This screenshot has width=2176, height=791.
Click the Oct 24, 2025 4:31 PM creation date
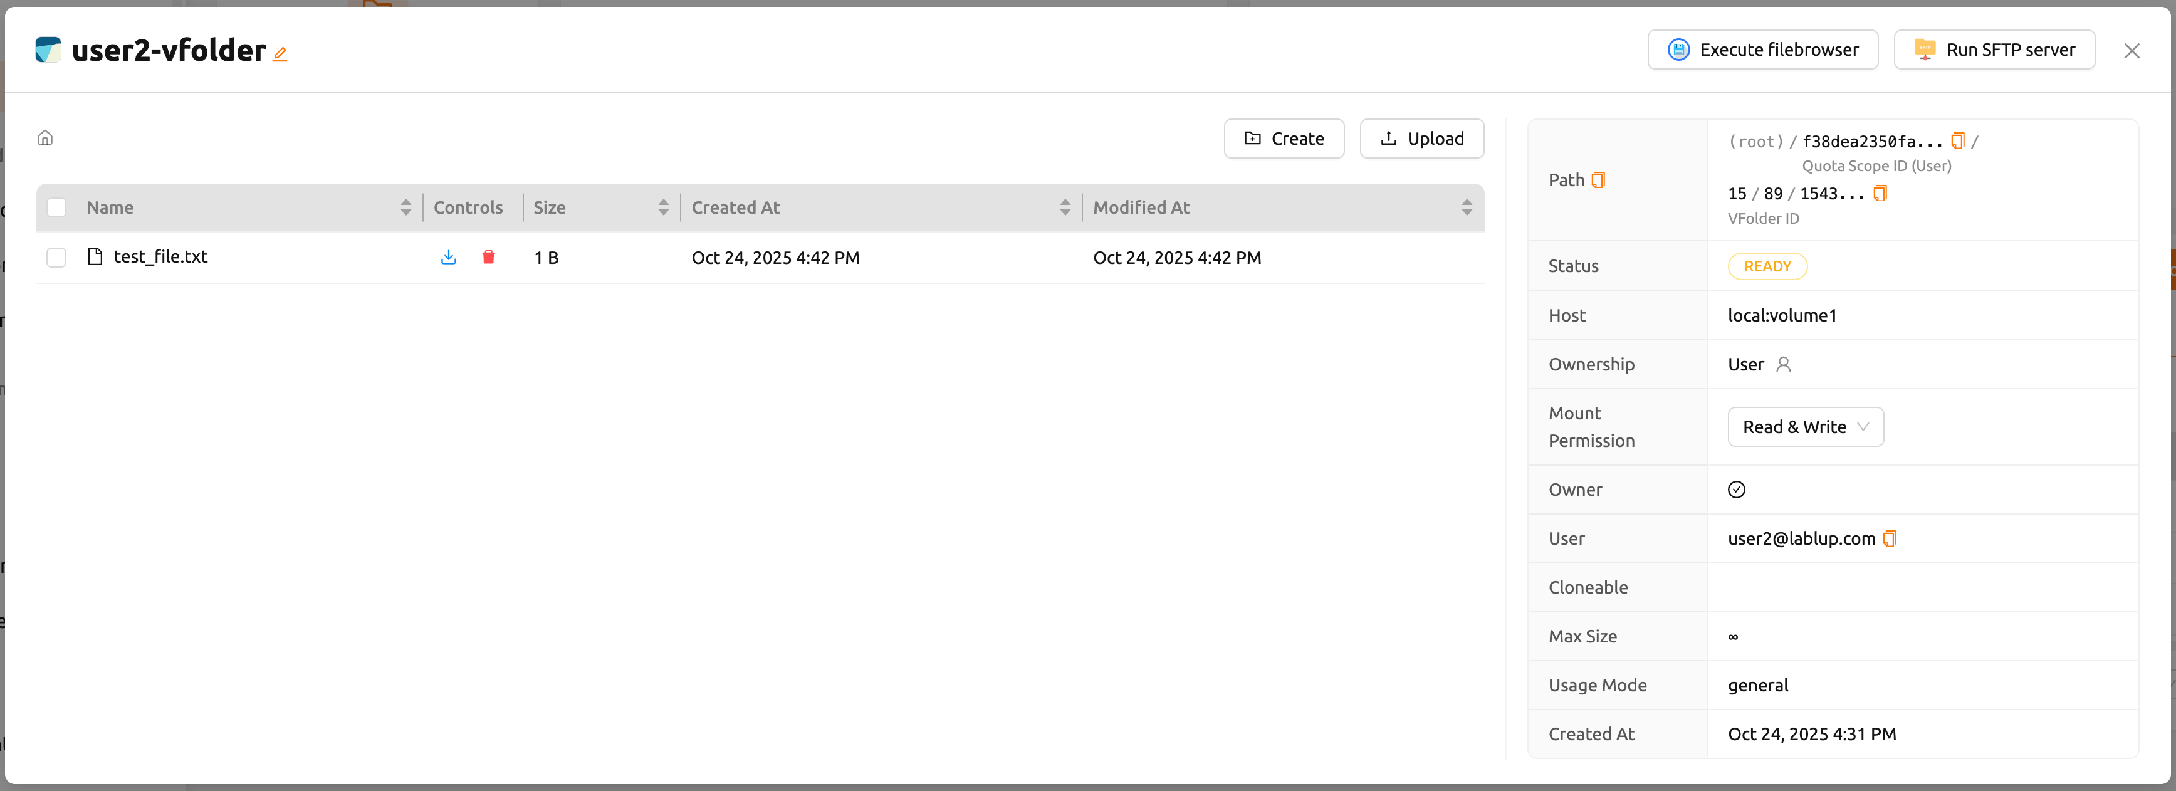pos(1811,733)
